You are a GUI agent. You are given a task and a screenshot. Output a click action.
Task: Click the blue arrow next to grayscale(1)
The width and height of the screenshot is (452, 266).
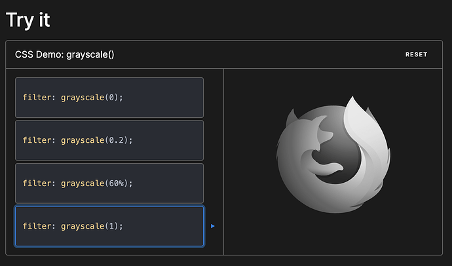(213, 226)
